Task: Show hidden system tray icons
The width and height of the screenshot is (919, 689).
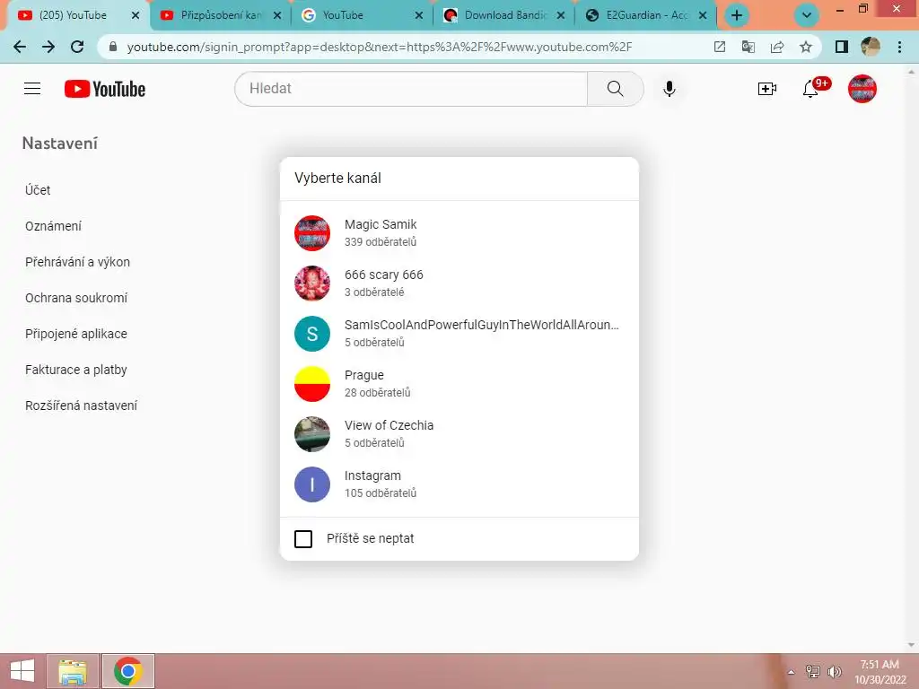Action: tap(791, 672)
